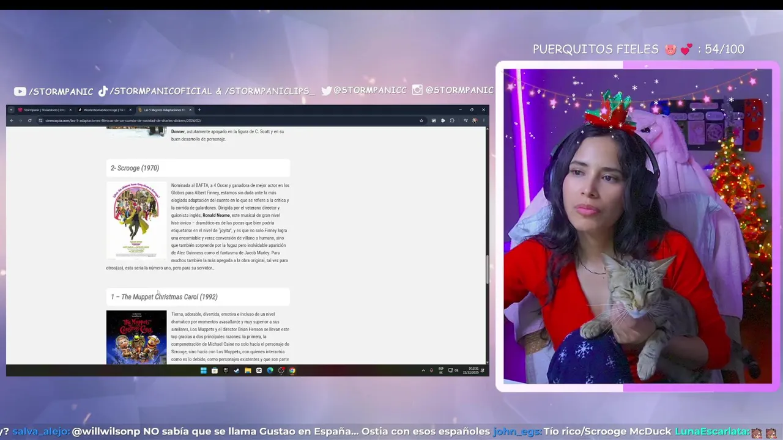Open a new browser tab with plus
The width and height of the screenshot is (783, 440).
coord(199,110)
